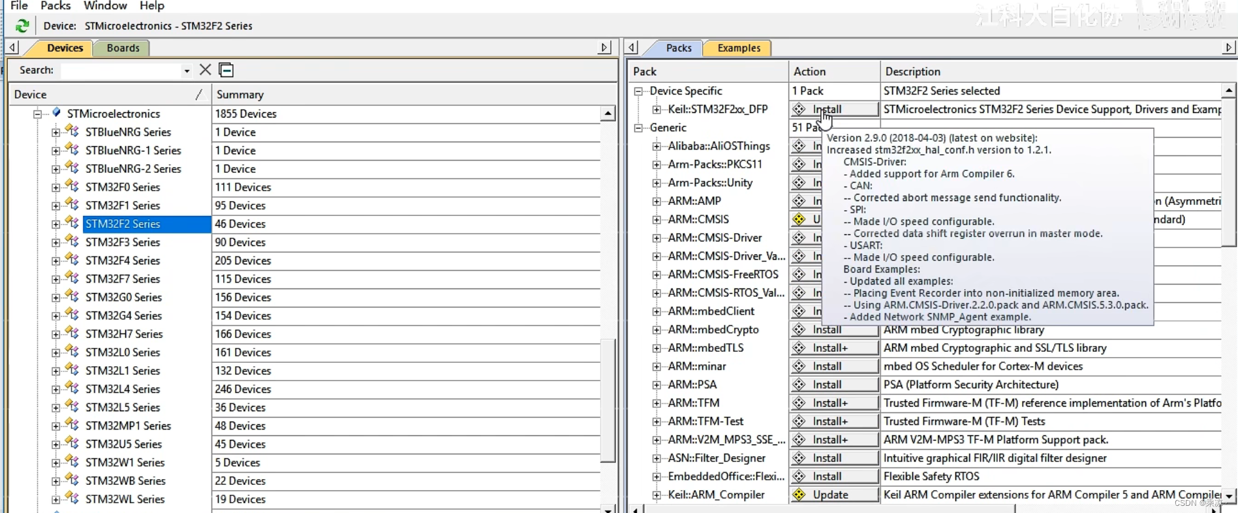Expand the STM32F2 Series node
Viewport: 1238px width, 513px height.
(56, 224)
